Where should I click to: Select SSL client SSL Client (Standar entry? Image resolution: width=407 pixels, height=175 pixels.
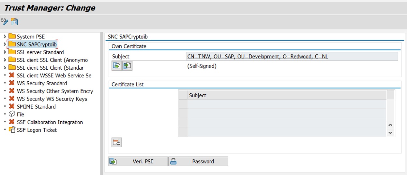(50, 68)
